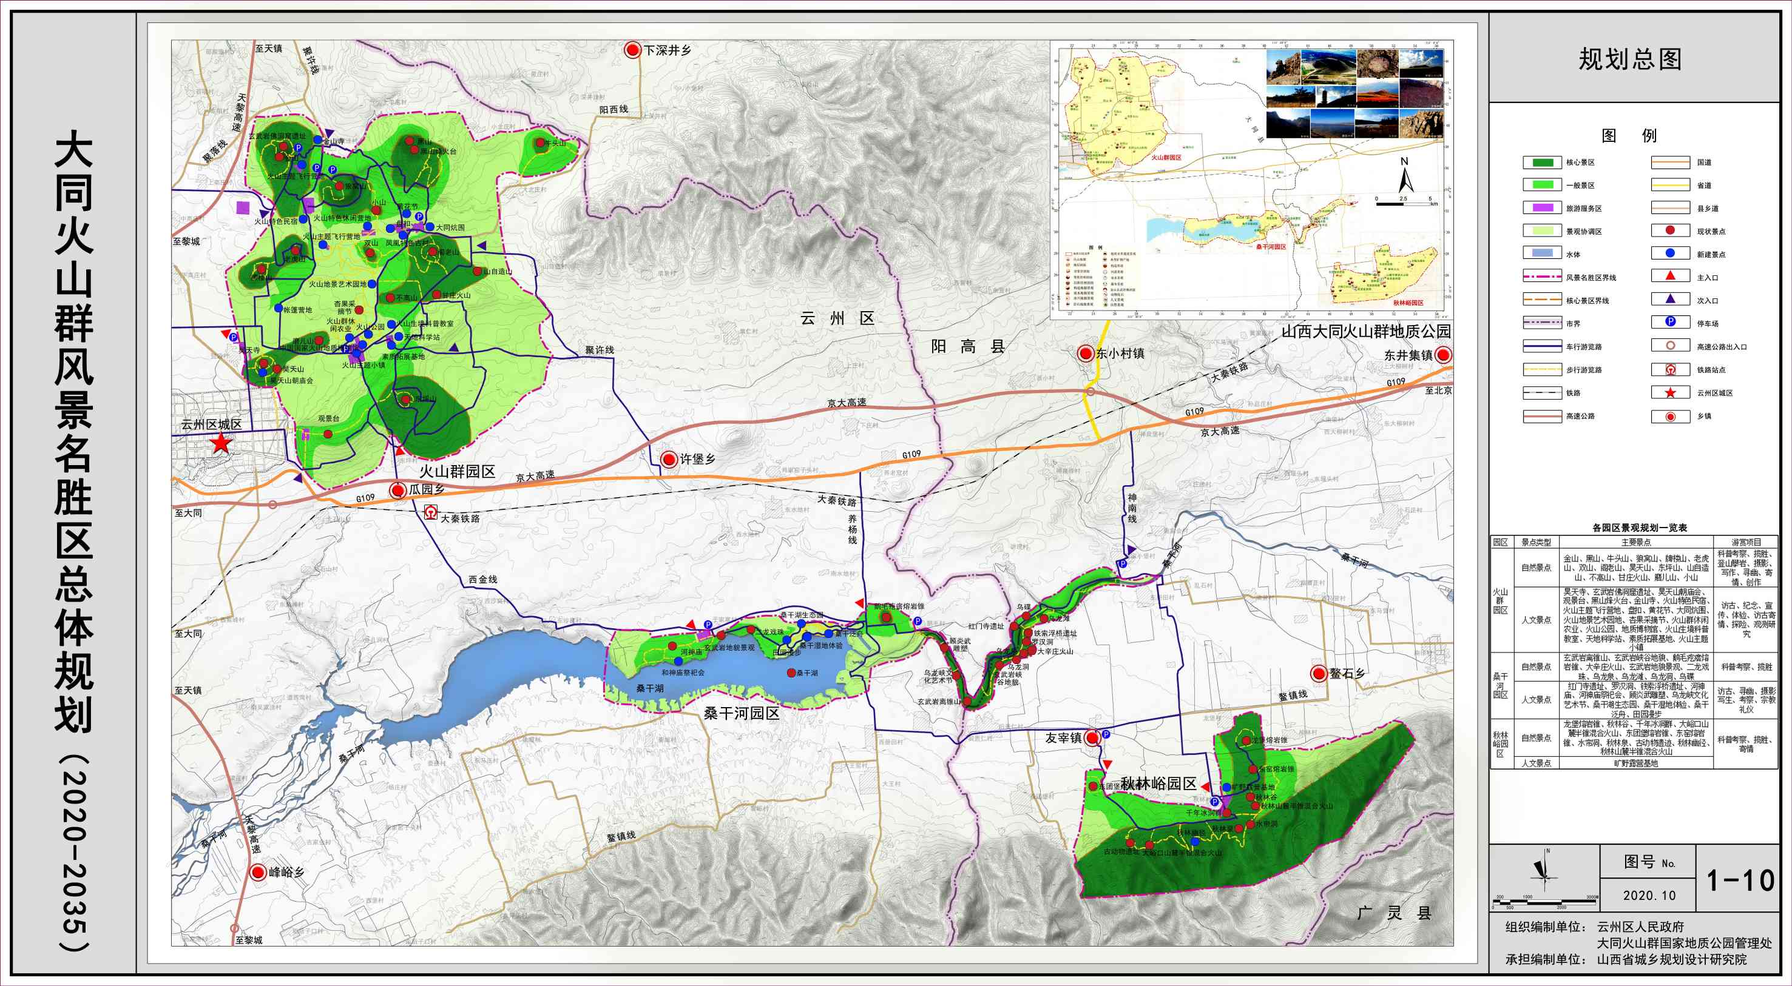Viewport: 1792px width, 986px height.
Task: Click the purple 旅游服务区 legend swatch
Action: tap(1542, 208)
